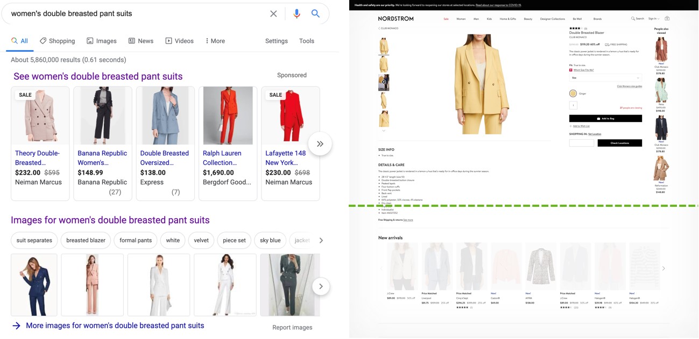Open Google search Tools
699x339 pixels.
pyautogui.click(x=307, y=41)
